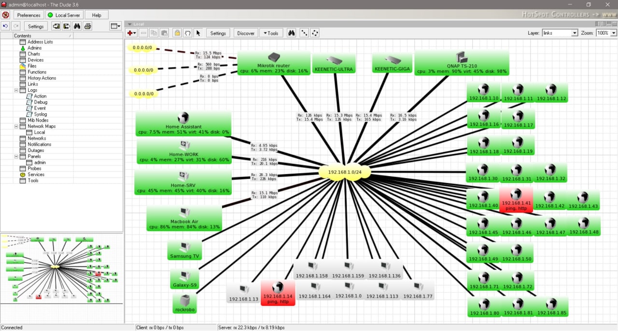618x331 pixels.
Task: Collapse the Local map pane title arrow
Action: coord(129,24)
